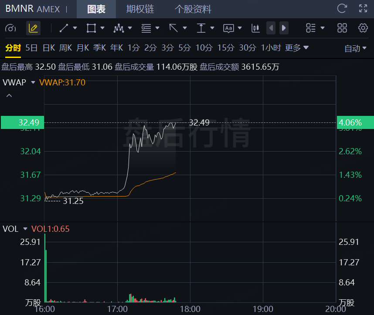Select the rectangle shape tool

click(91, 28)
